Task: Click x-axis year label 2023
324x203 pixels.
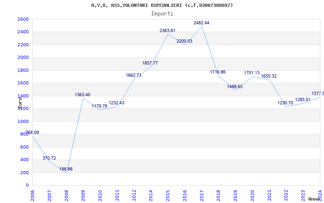Action: point(303,196)
